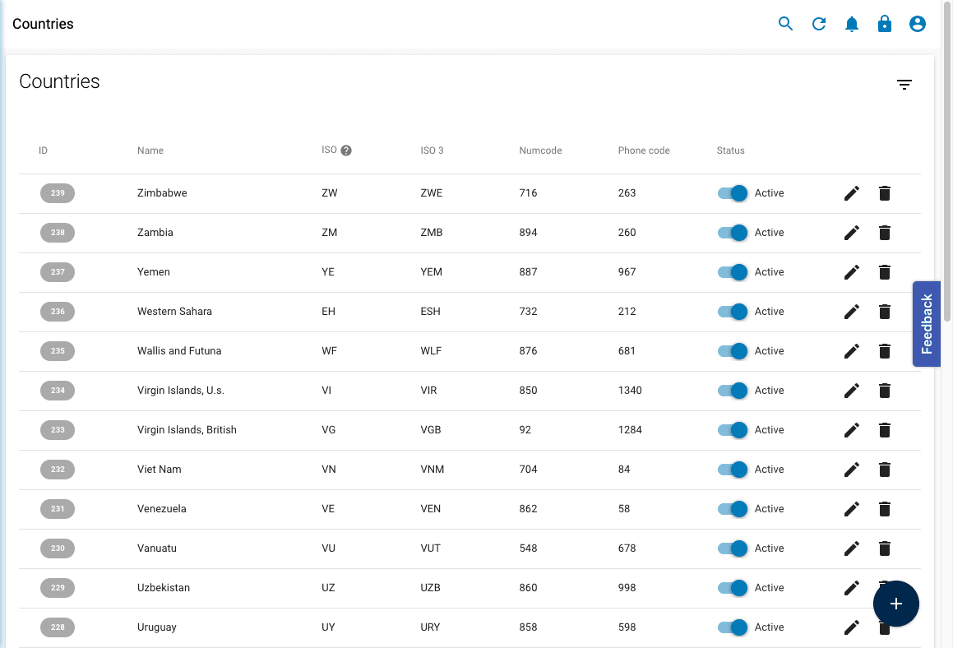Click the refresh icon in header

(819, 24)
